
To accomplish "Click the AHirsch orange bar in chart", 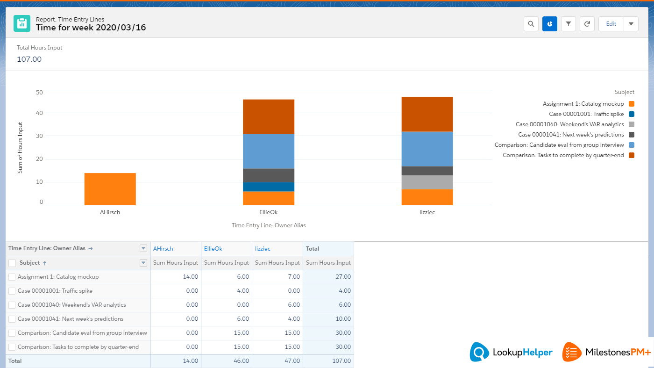I will tap(110, 189).
